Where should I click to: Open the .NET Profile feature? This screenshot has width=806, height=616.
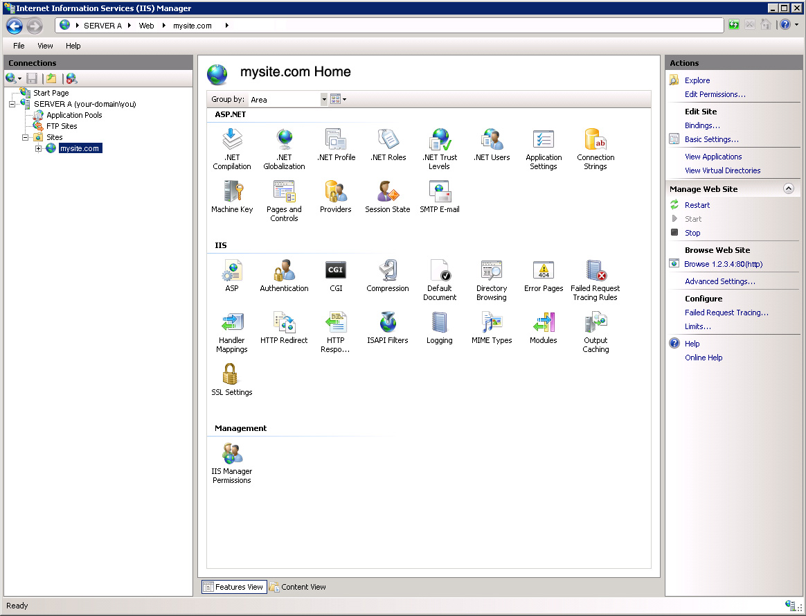click(x=336, y=145)
